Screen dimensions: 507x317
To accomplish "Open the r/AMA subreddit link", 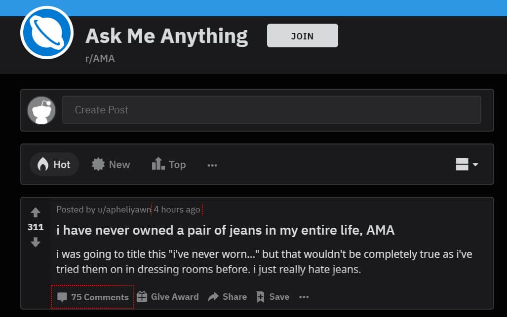I will pos(100,58).
